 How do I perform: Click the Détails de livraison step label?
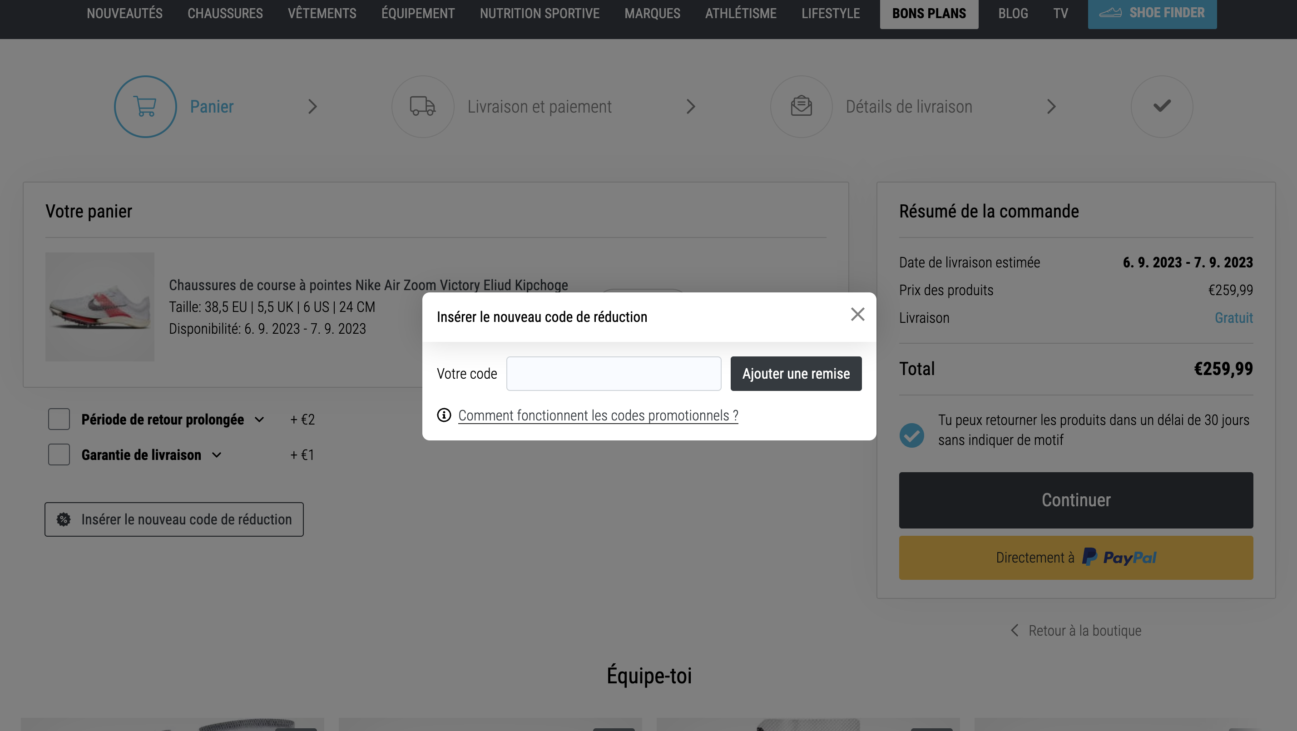coord(909,106)
